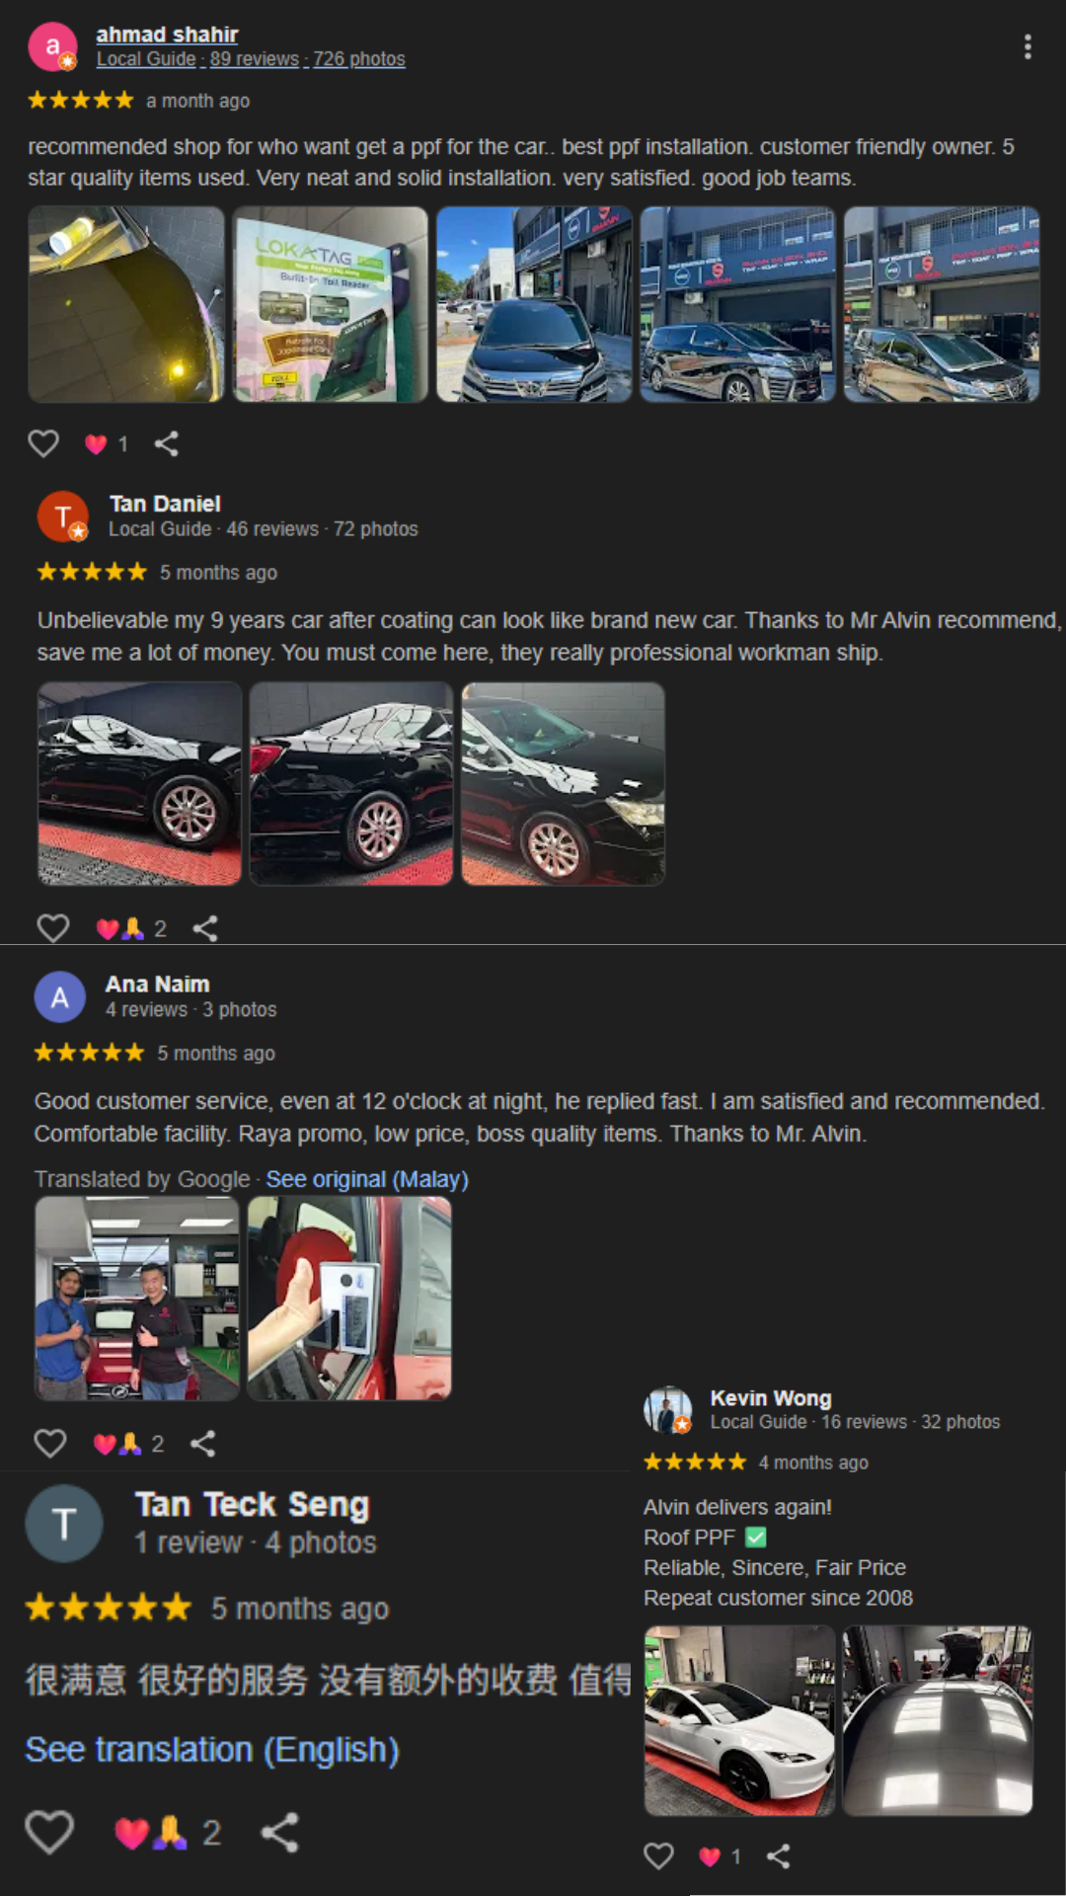
Task: Share Ana Naim's review
Action: tap(202, 1444)
